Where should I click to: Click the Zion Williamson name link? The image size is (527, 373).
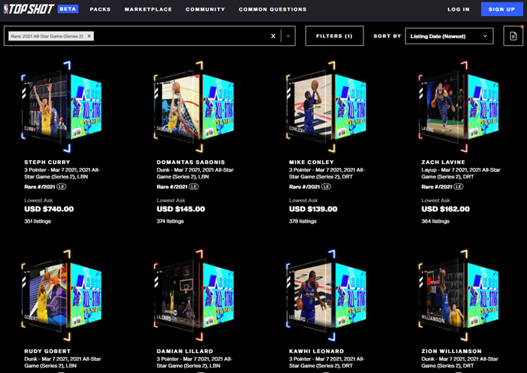point(451,351)
